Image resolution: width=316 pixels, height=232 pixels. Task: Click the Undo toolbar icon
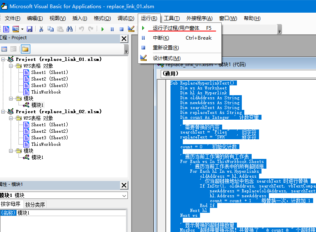click(x=82, y=29)
